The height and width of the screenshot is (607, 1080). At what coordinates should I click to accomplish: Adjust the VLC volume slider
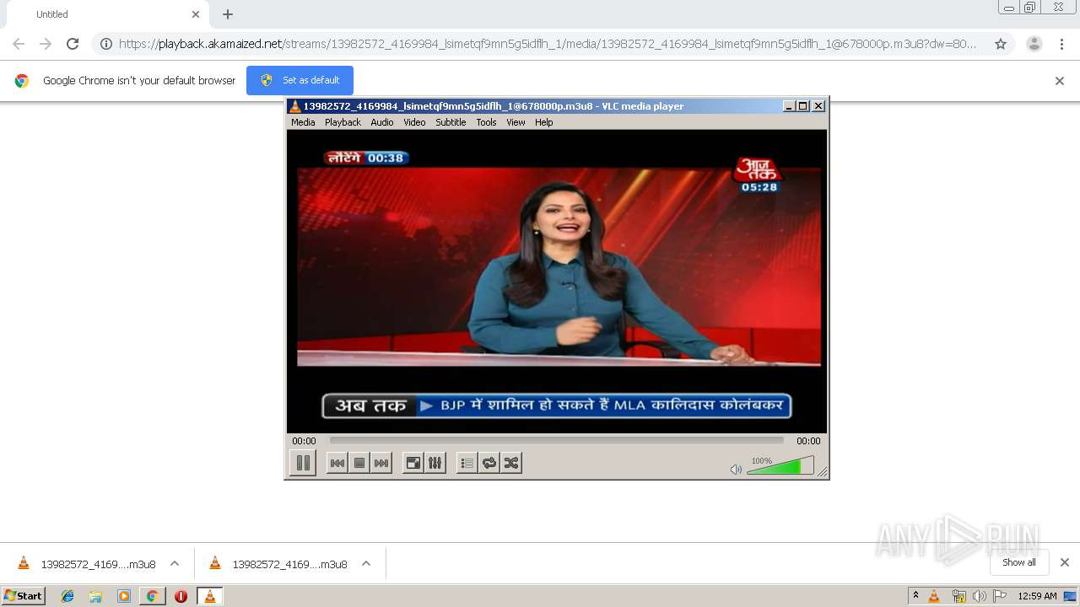coord(780,465)
